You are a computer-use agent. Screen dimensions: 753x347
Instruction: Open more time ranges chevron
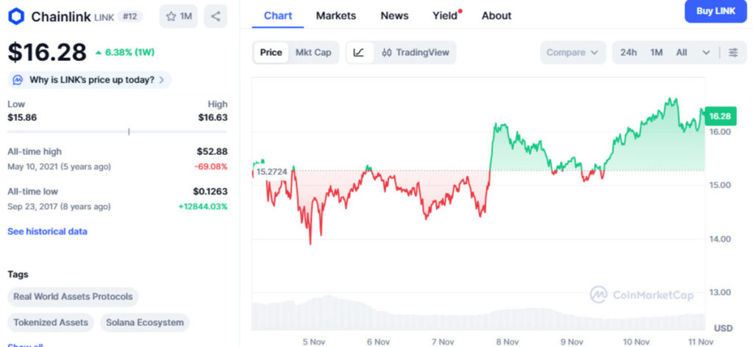(x=706, y=52)
